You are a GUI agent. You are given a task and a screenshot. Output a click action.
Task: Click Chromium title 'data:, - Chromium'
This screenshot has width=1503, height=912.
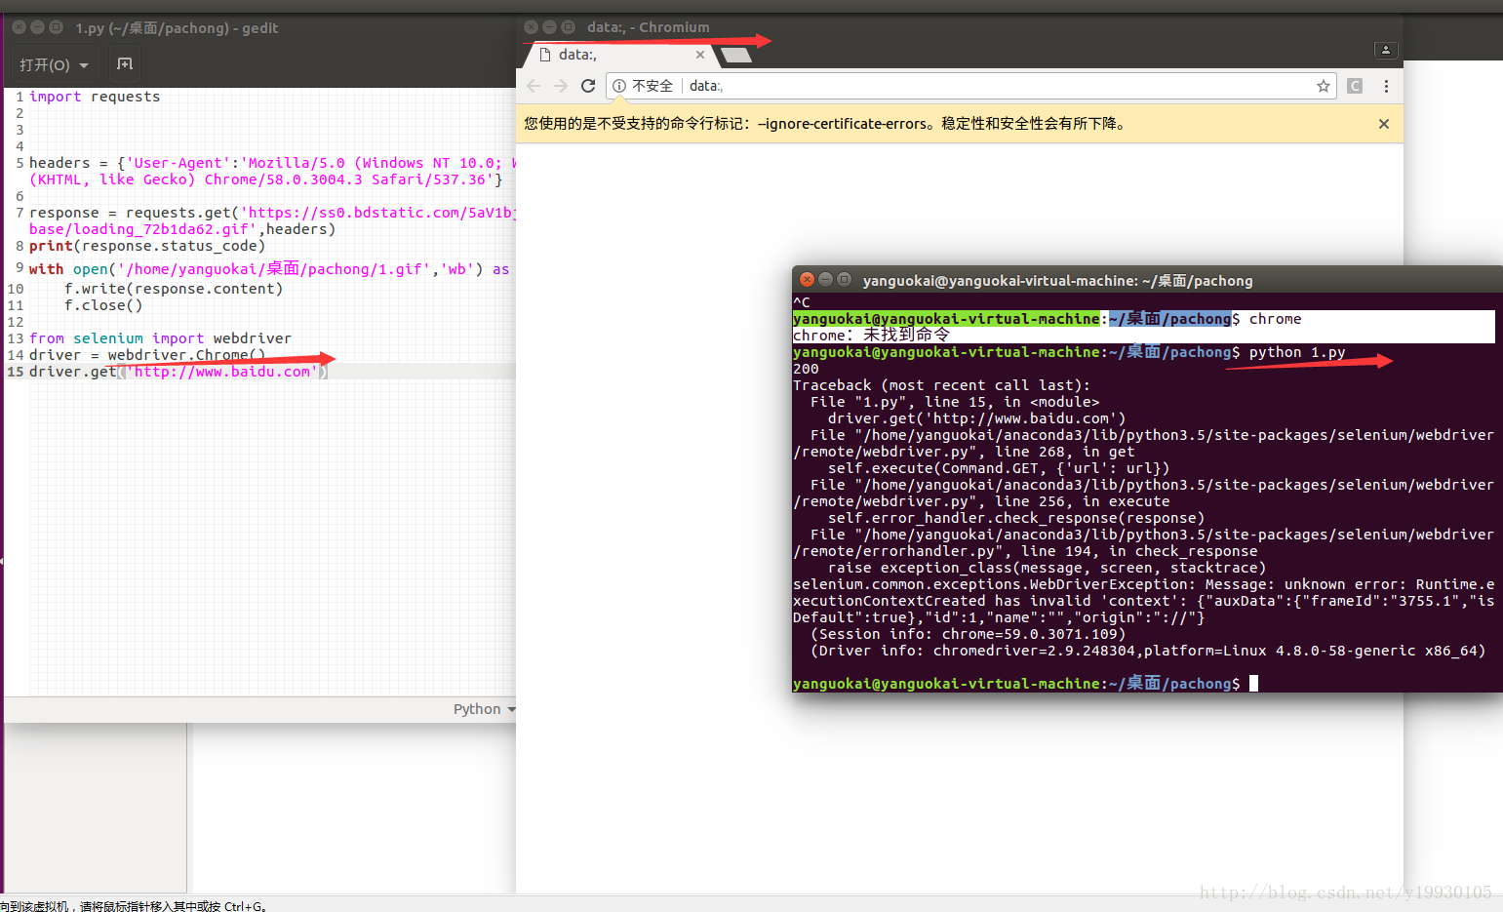click(649, 27)
